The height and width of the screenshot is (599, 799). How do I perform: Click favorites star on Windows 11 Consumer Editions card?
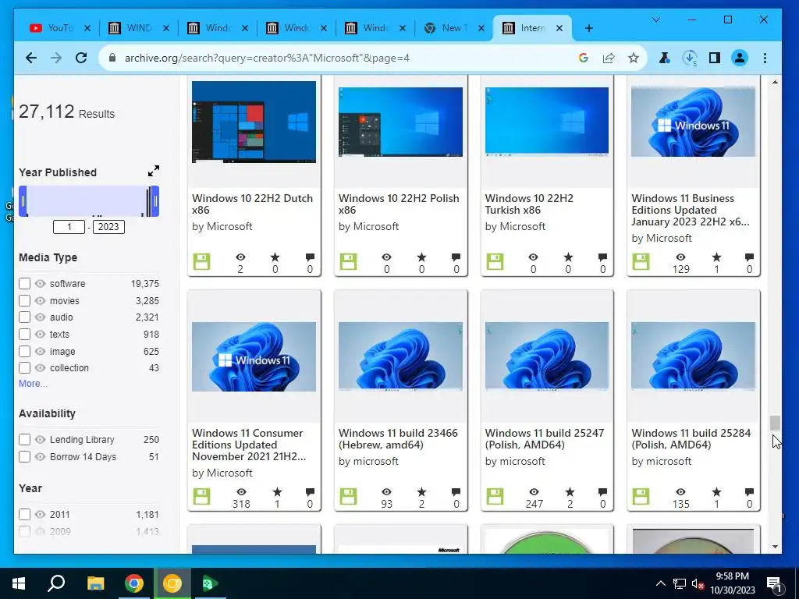coord(277,492)
